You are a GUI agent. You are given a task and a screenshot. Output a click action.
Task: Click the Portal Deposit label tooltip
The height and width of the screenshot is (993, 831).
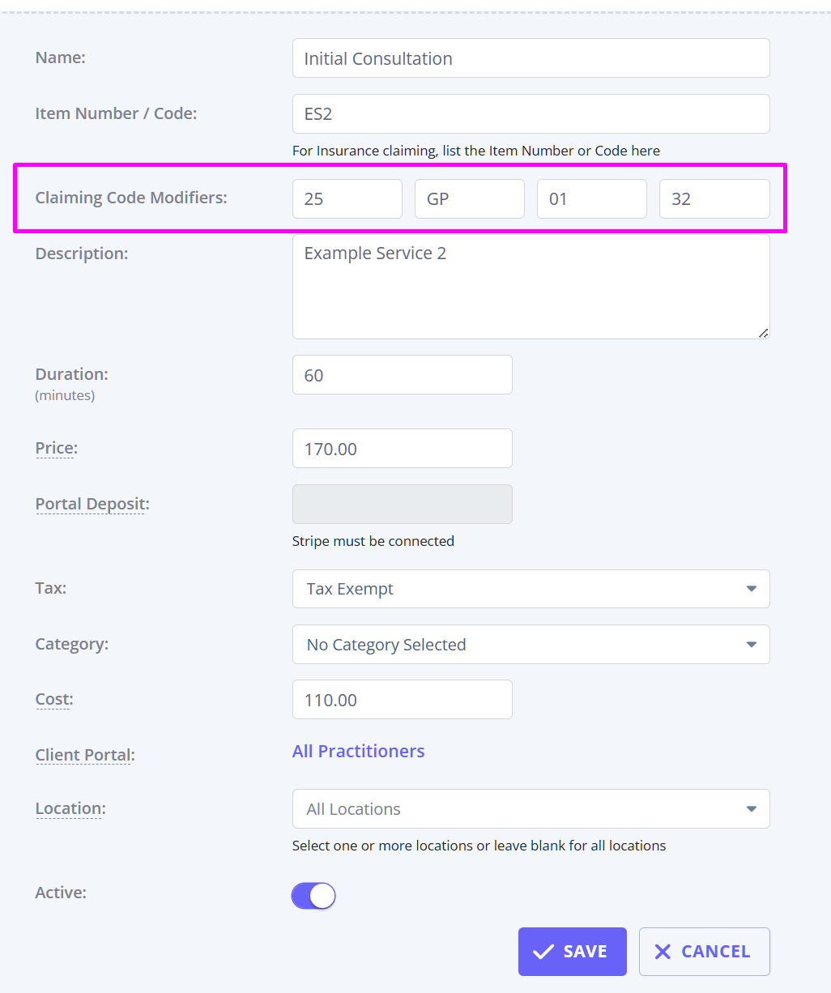[x=92, y=504]
